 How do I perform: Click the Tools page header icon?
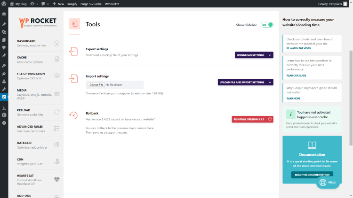pyautogui.click(x=74, y=24)
